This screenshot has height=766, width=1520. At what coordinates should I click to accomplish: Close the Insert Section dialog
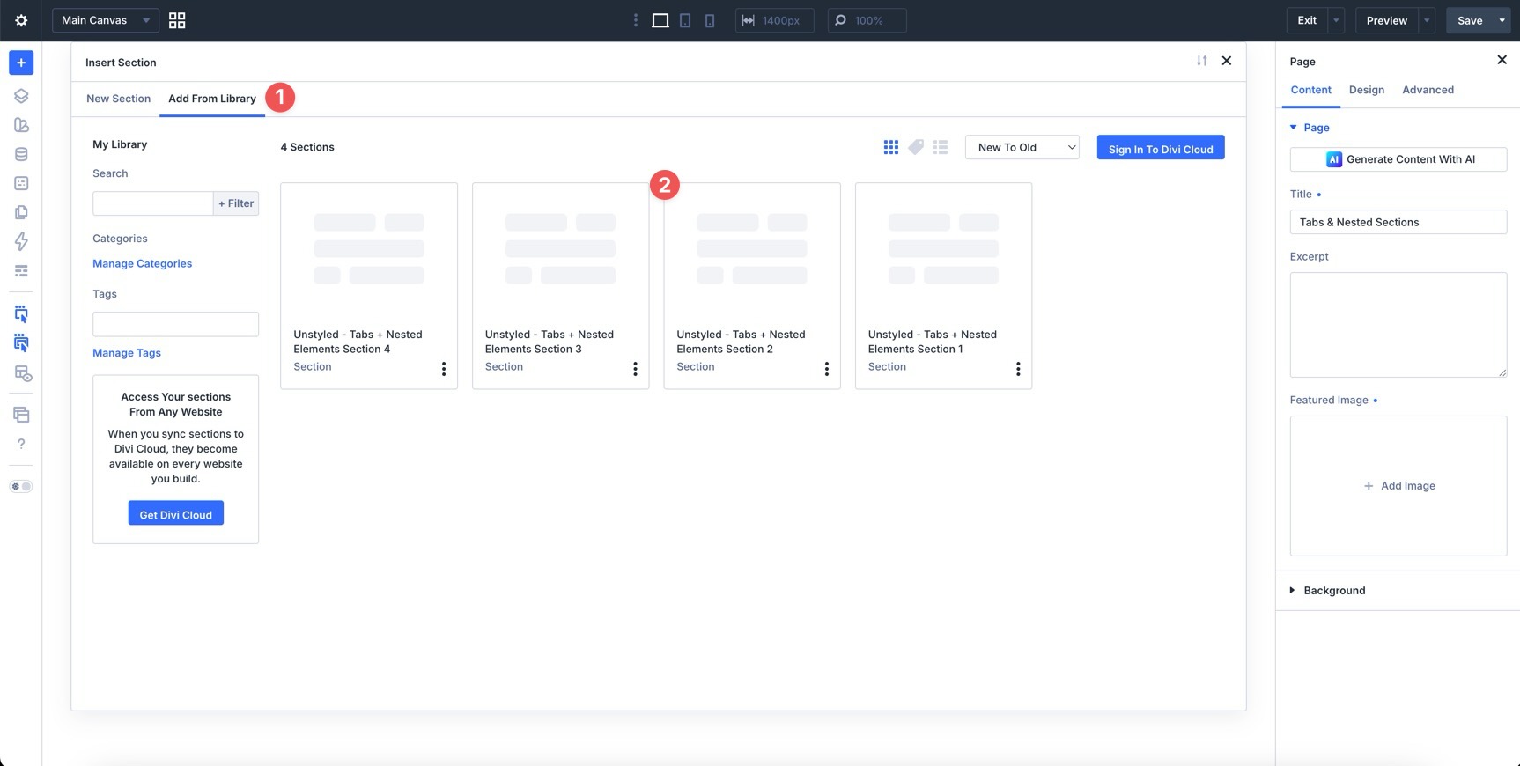pyautogui.click(x=1227, y=61)
